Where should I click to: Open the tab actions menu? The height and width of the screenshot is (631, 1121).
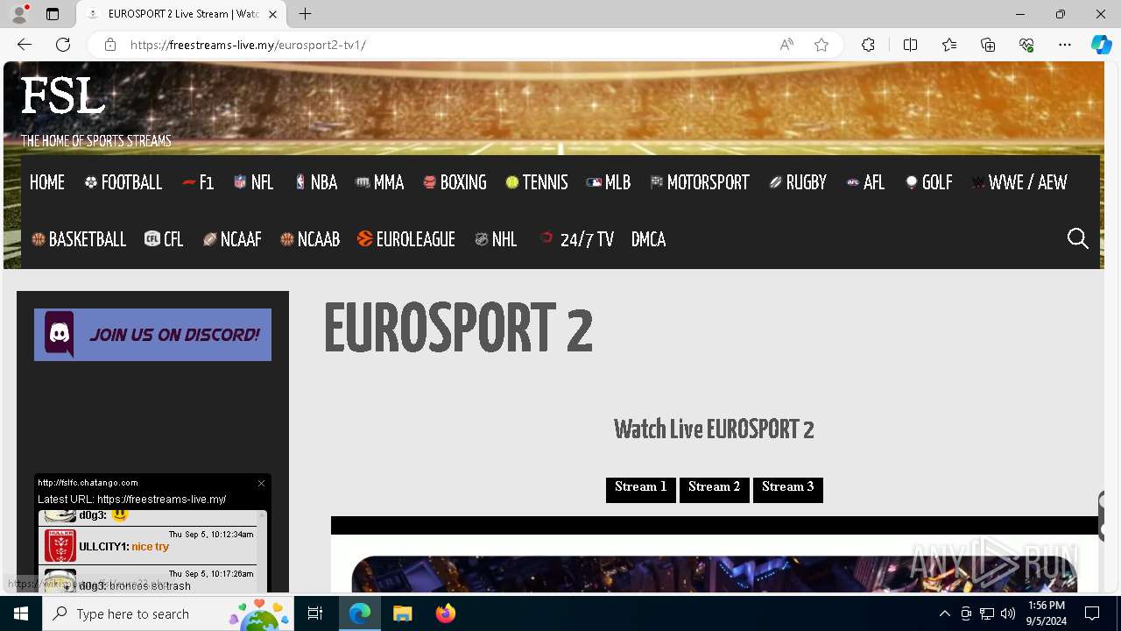click(x=53, y=14)
